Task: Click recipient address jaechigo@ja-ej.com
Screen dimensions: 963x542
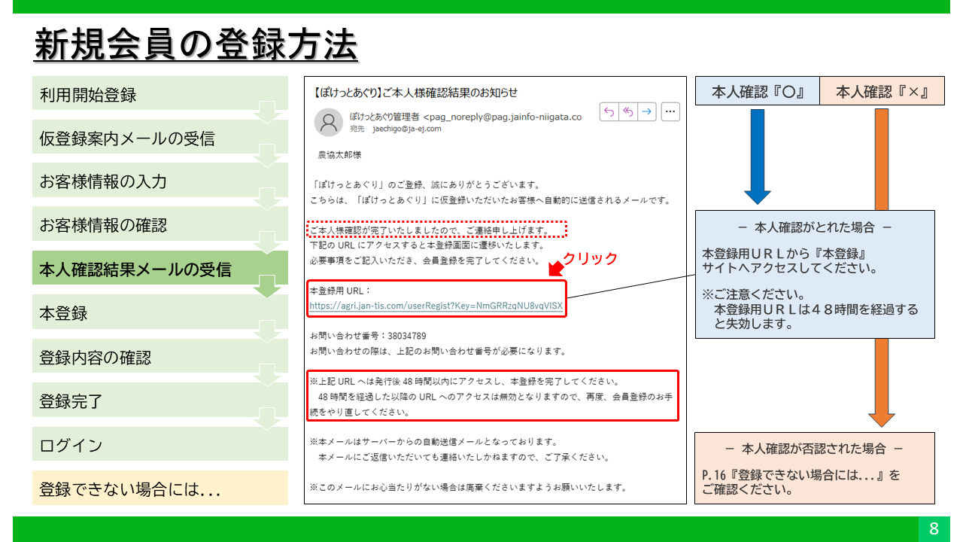Action: pyautogui.click(x=406, y=129)
